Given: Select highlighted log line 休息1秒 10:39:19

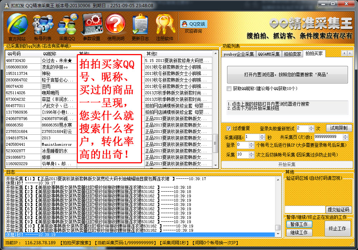Looking at the screenshot, I should [140, 235].
